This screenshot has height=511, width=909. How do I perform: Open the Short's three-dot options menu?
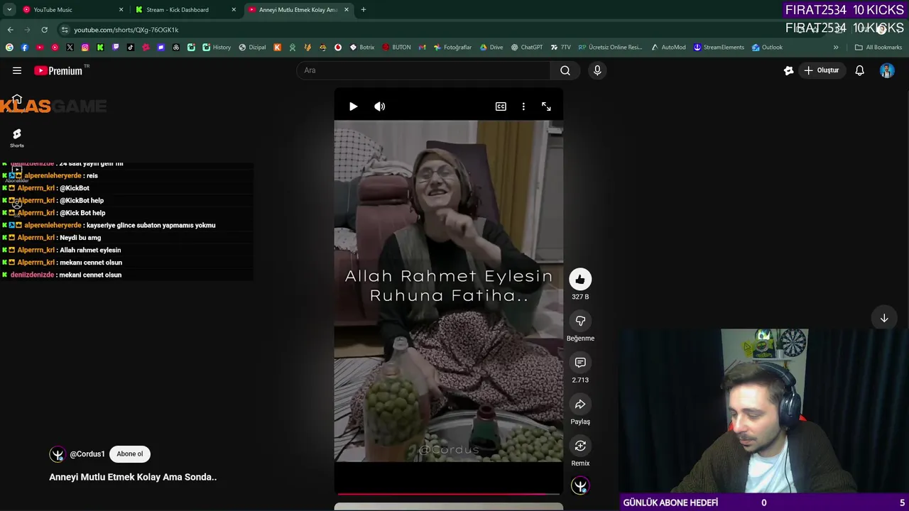coord(523,106)
